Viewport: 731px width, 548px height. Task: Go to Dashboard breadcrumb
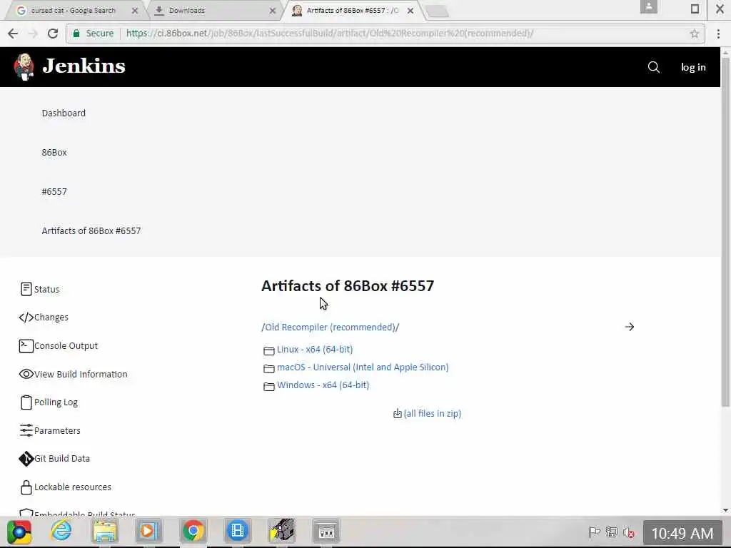pyautogui.click(x=64, y=113)
